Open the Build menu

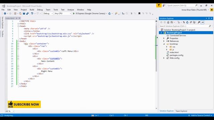tap(32, 10)
